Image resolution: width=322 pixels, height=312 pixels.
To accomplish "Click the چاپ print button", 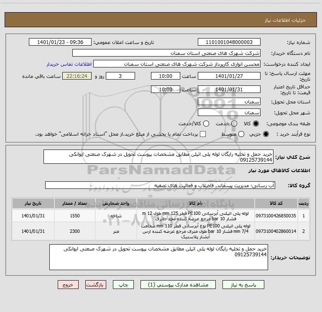I will click(x=123, y=285).
